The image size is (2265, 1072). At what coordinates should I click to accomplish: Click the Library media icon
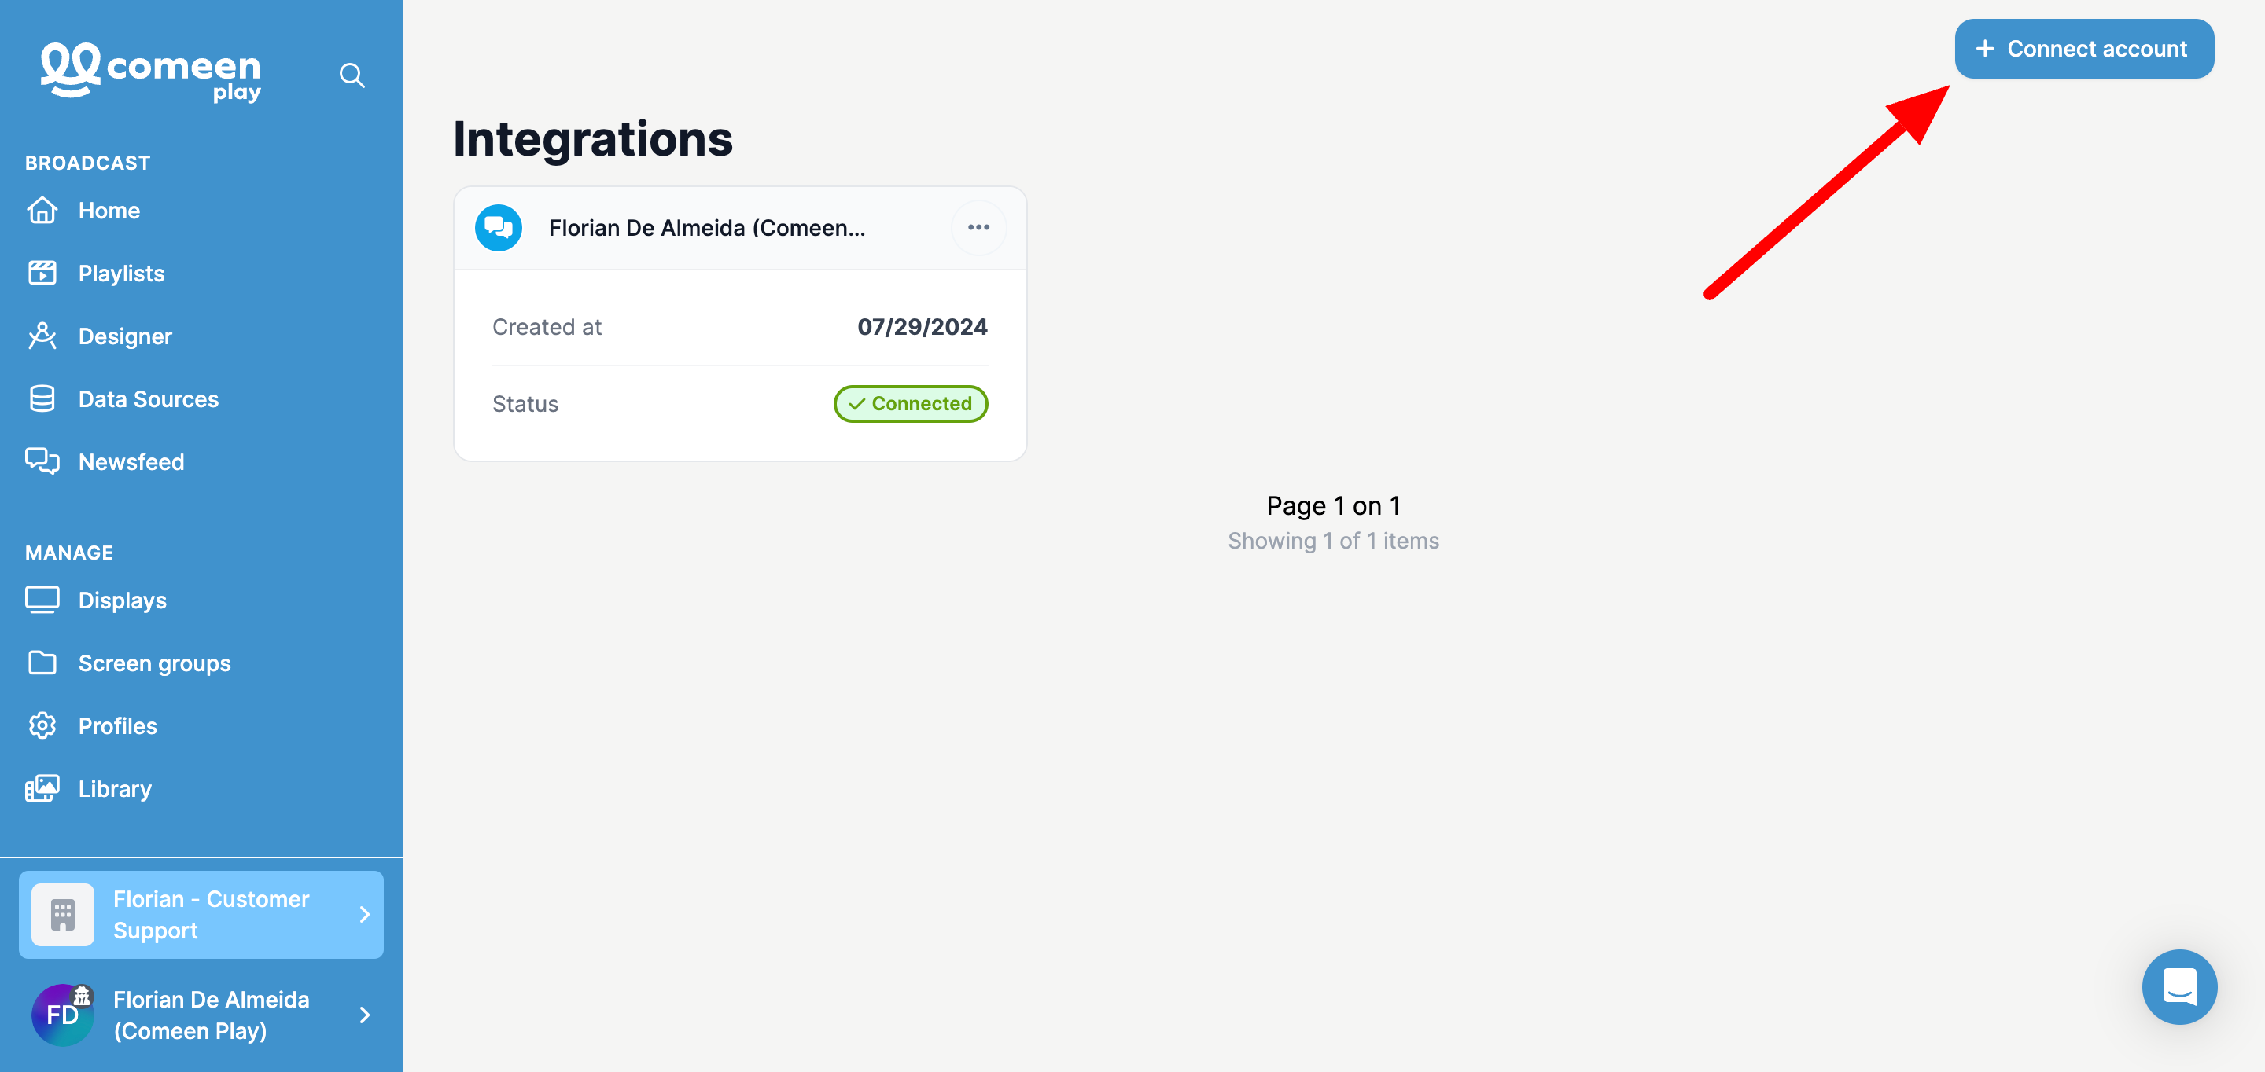(42, 788)
